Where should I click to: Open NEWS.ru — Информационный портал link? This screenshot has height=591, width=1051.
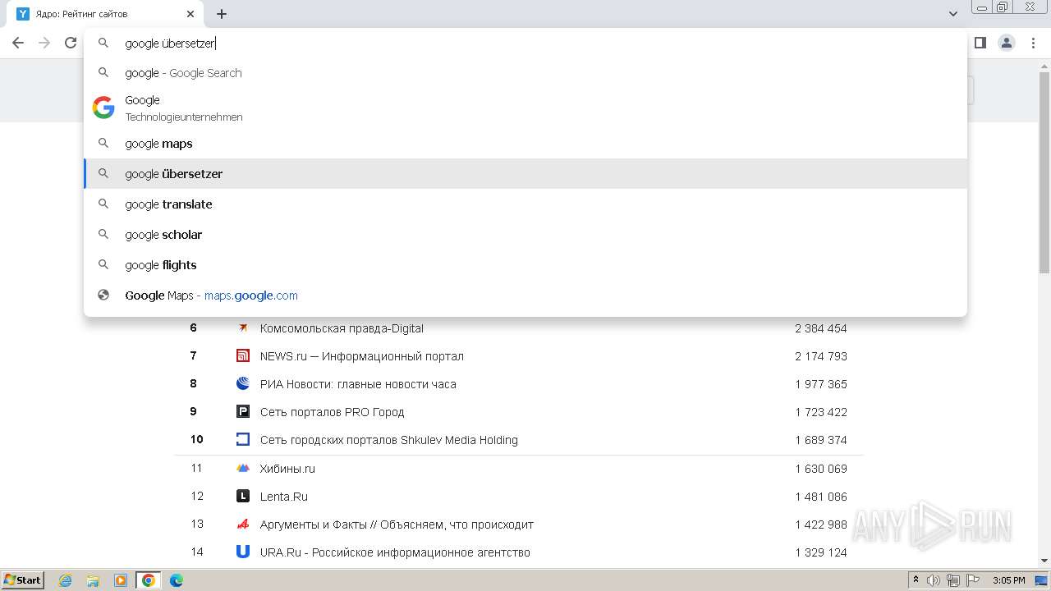point(362,356)
